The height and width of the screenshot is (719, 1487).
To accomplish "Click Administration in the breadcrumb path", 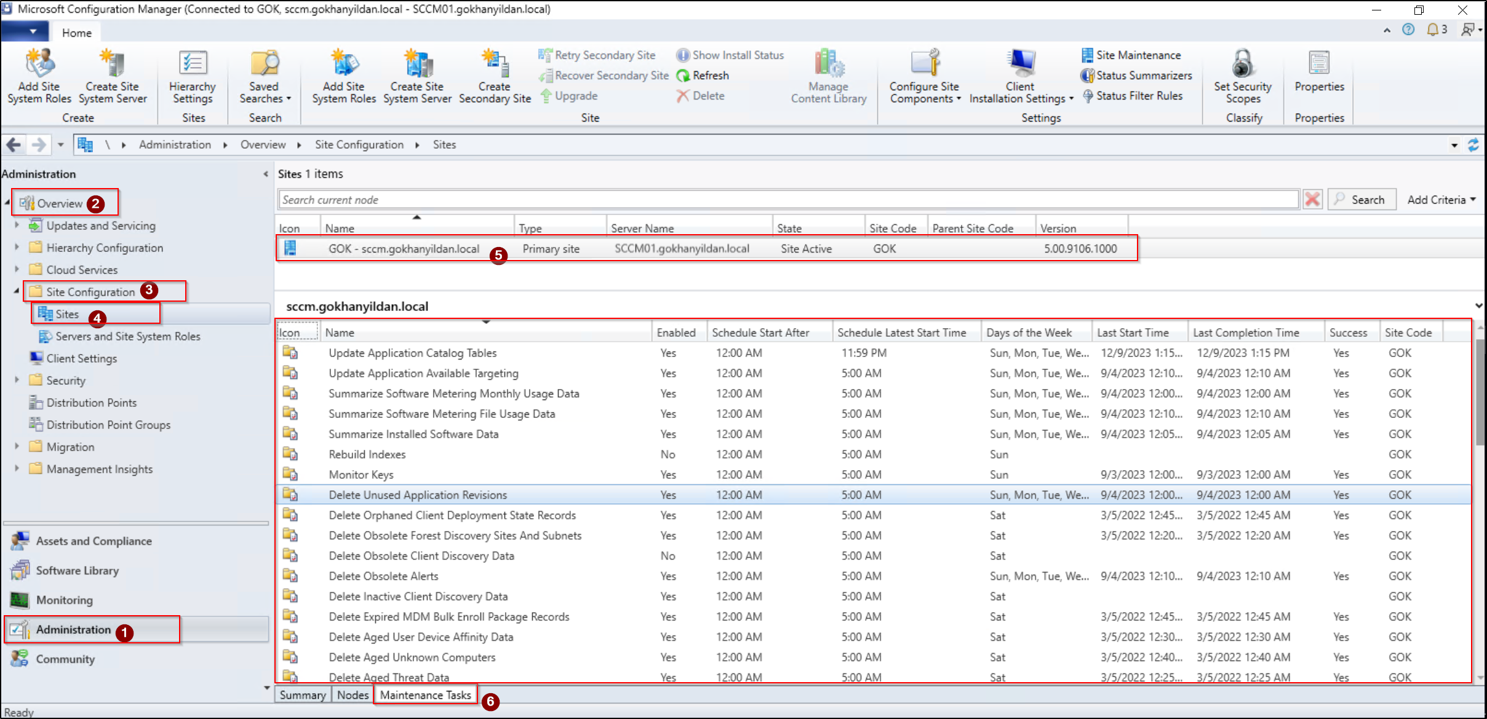I will pos(175,145).
